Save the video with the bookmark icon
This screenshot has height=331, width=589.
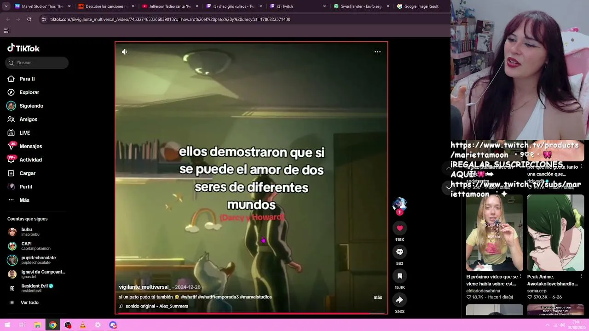click(x=399, y=276)
